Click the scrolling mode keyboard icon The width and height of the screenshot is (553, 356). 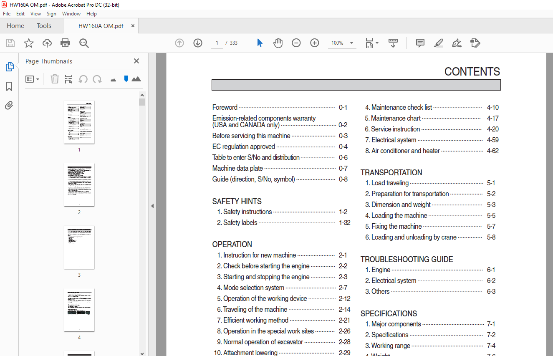tap(393, 43)
